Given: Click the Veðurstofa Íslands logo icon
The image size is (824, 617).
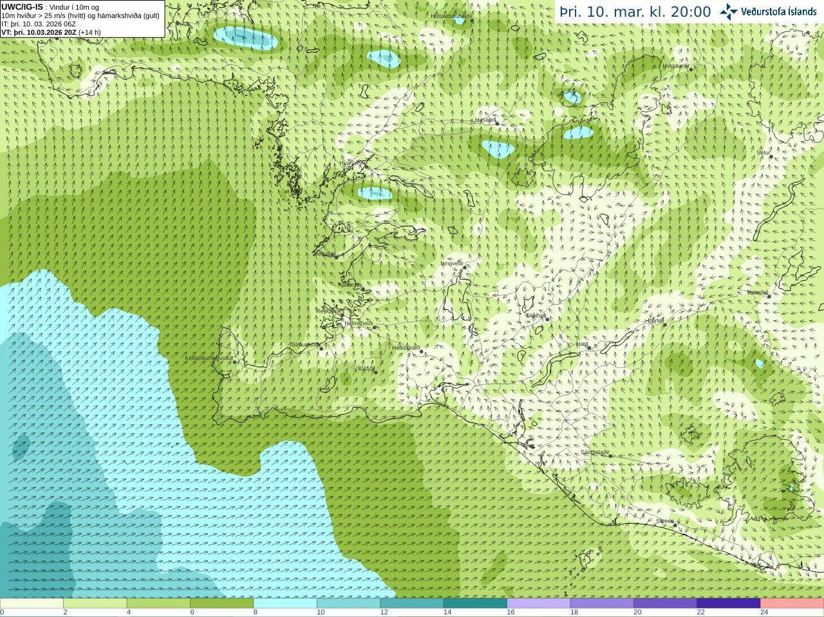Looking at the screenshot, I should tap(728, 12).
